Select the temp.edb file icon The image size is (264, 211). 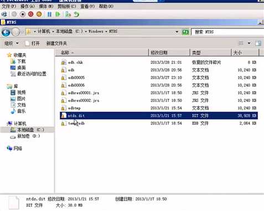pyautogui.click(x=64, y=123)
